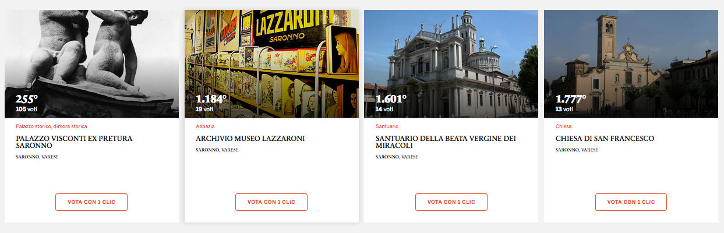Screen dimensions: 724x233
Task: Open Santuario della Beata Vergine dei Miracoli title
Action: coord(446,142)
